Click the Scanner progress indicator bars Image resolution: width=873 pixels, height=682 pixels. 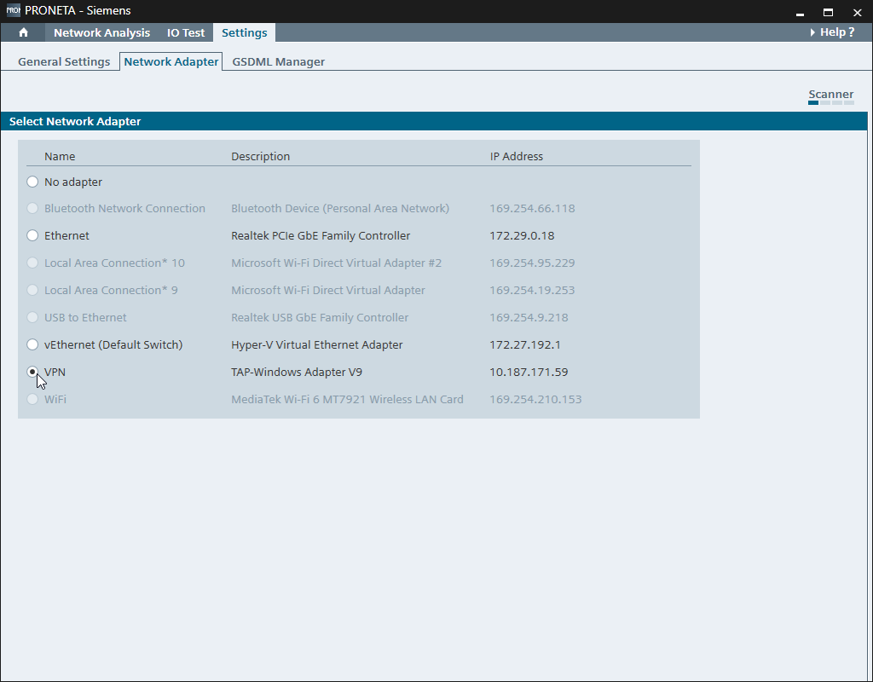(831, 103)
